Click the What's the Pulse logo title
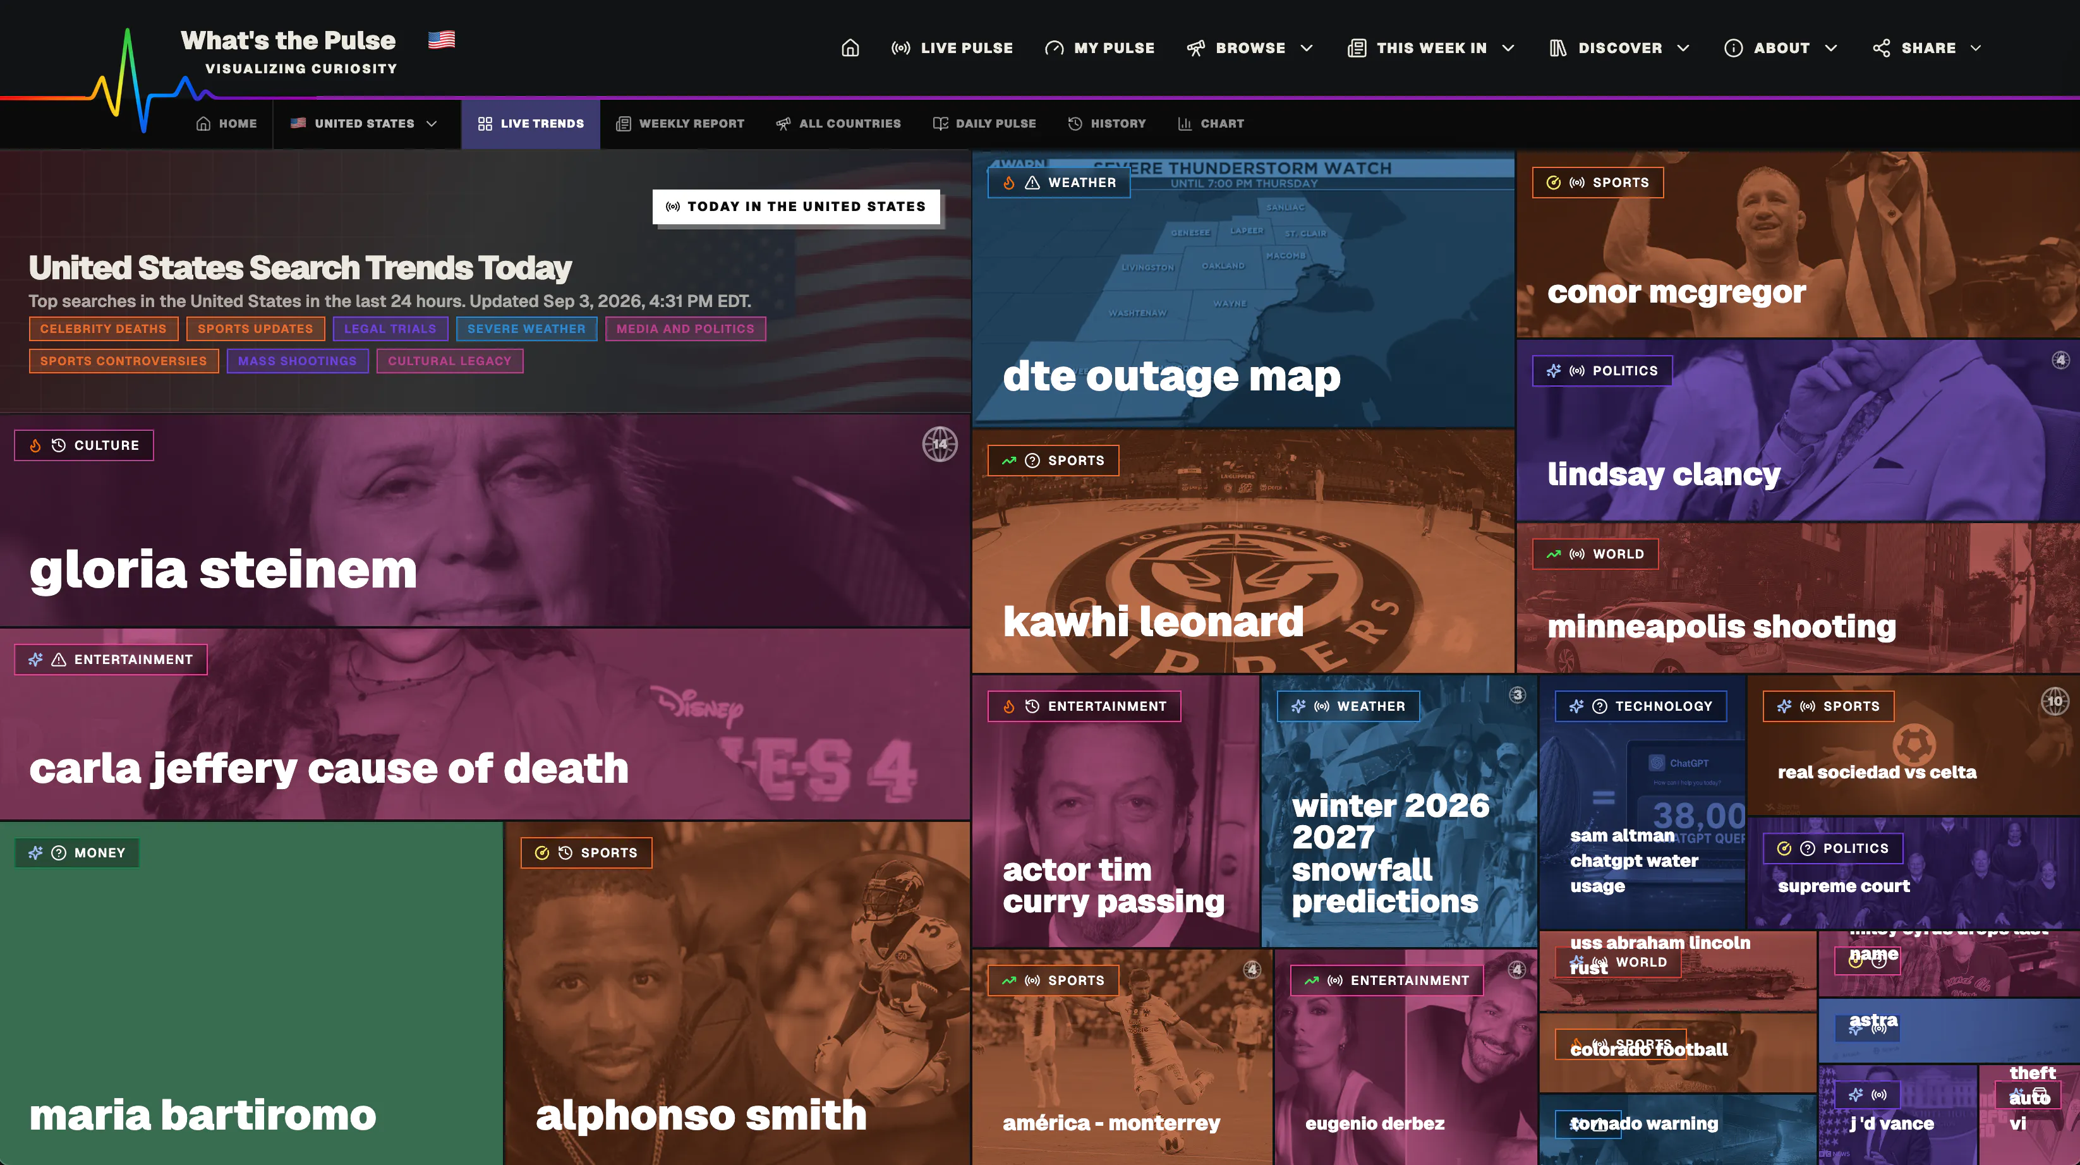2080x1165 pixels. [x=288, y=40]
